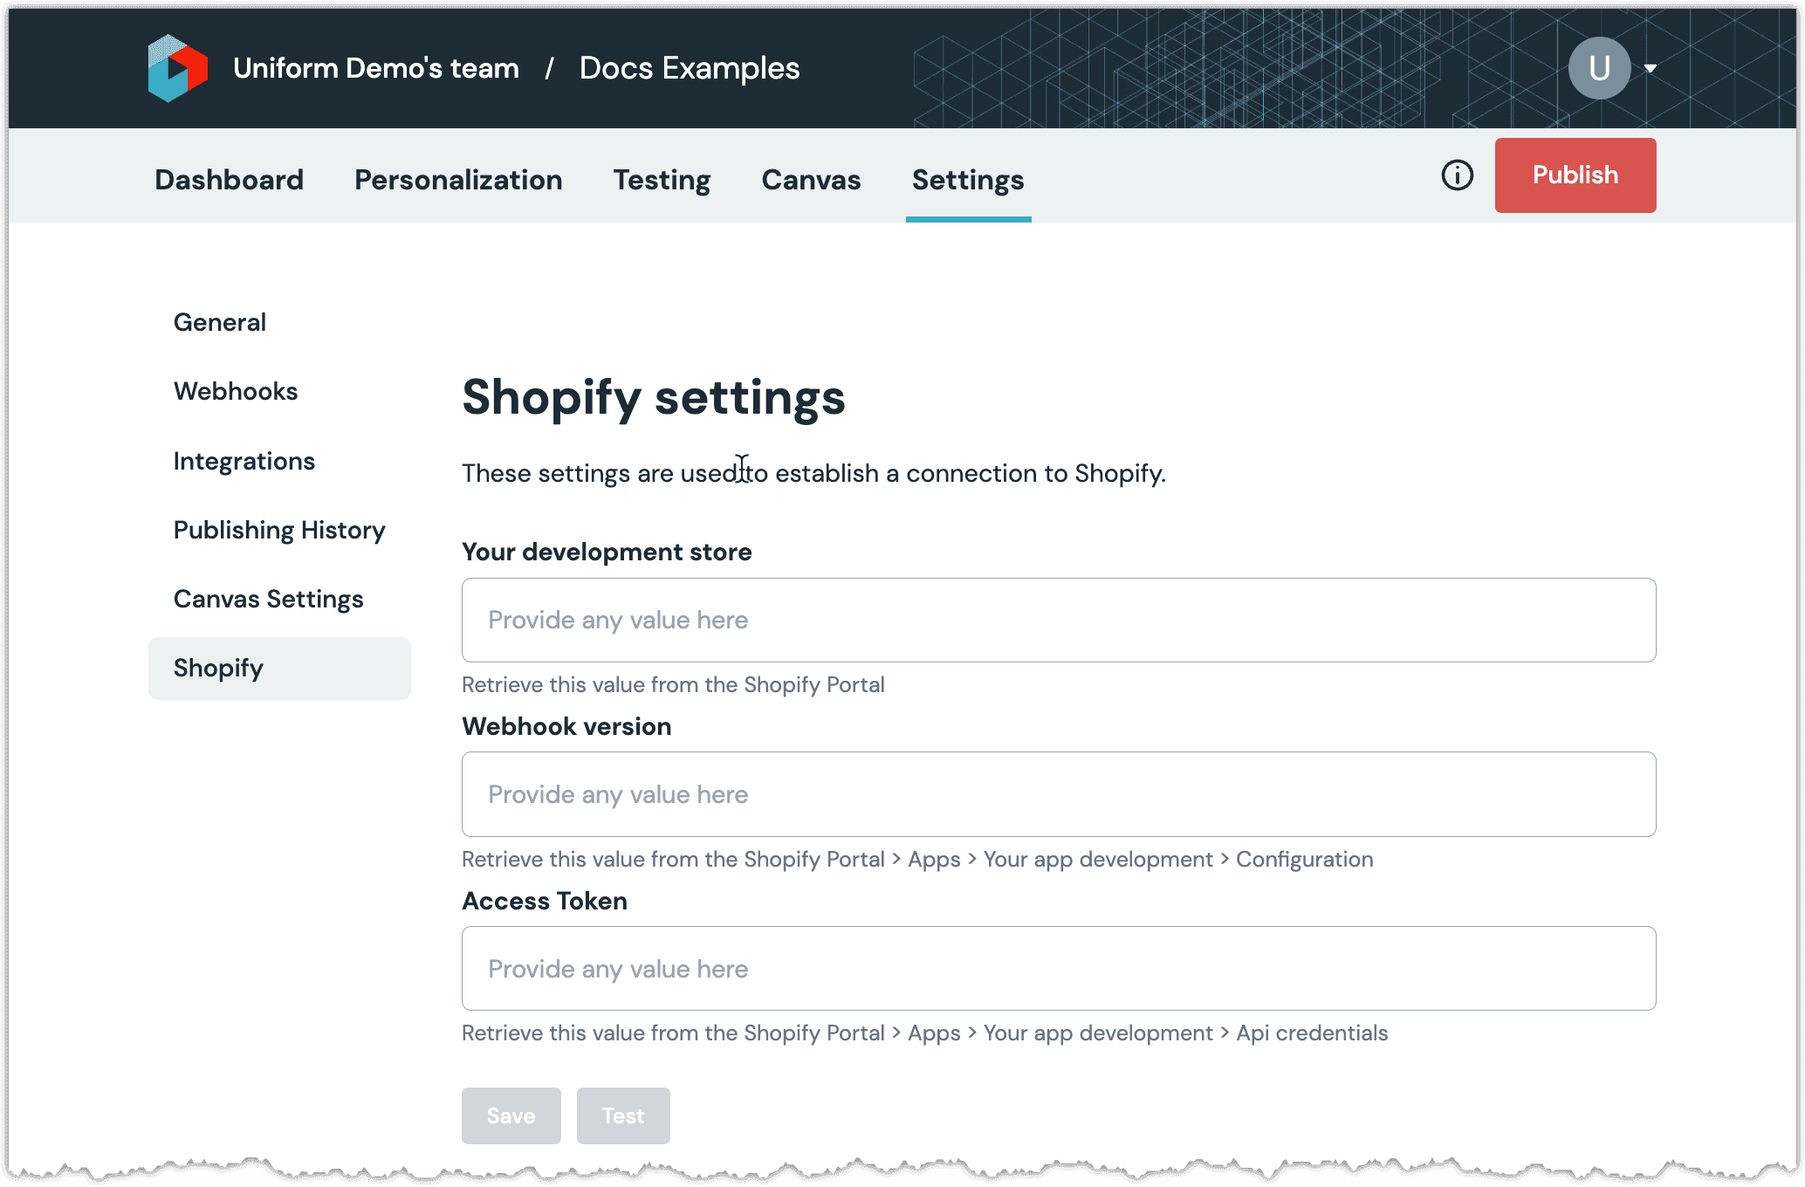Viewport: 1805px width, 1187px height.
Task: Open Integrations settings section
Action: [244, 461]
